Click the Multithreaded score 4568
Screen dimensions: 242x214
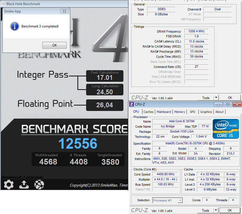[x=48, y=162]
